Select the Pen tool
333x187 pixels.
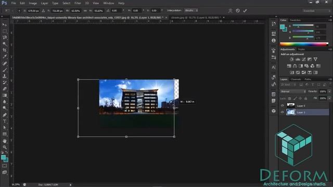coord(5,115)
